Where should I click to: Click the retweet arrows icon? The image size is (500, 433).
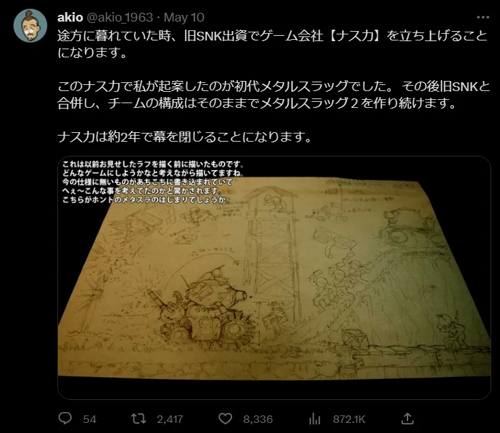[x=139, y=419]
